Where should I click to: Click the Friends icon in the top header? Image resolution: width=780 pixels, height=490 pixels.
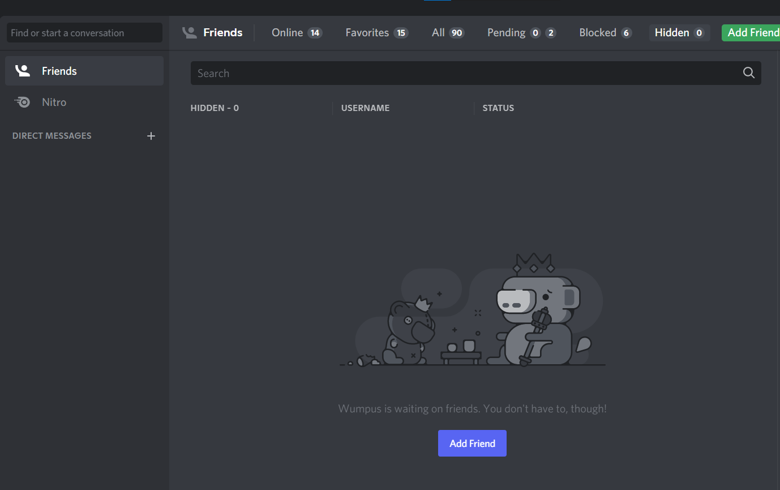tap(189, 32)
